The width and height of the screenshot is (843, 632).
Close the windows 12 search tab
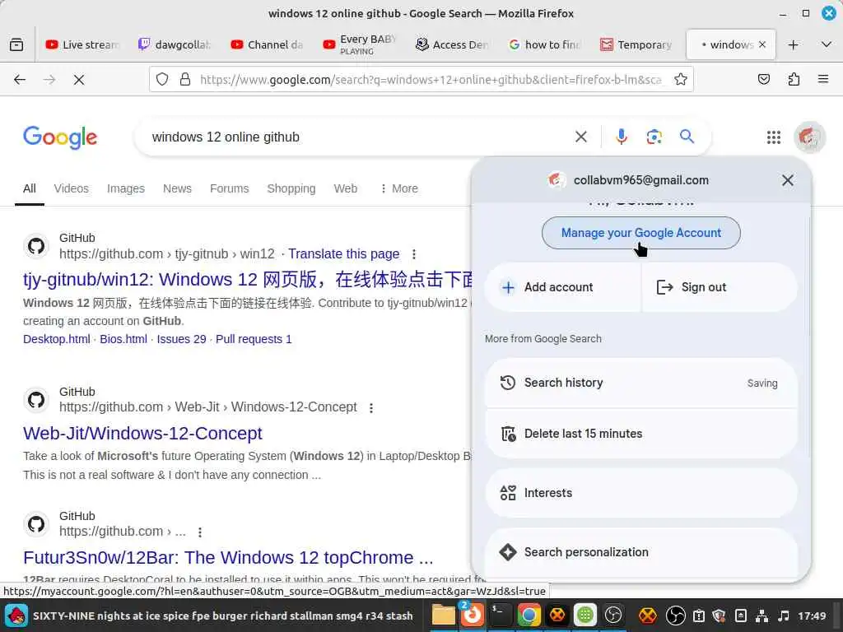761,44
